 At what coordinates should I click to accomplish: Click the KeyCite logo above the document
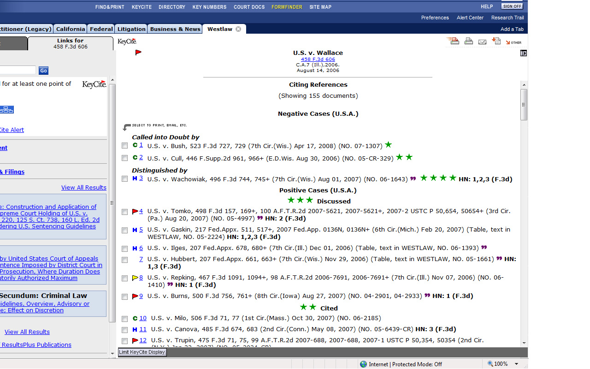pyautogui.click(x=127, y=42)
